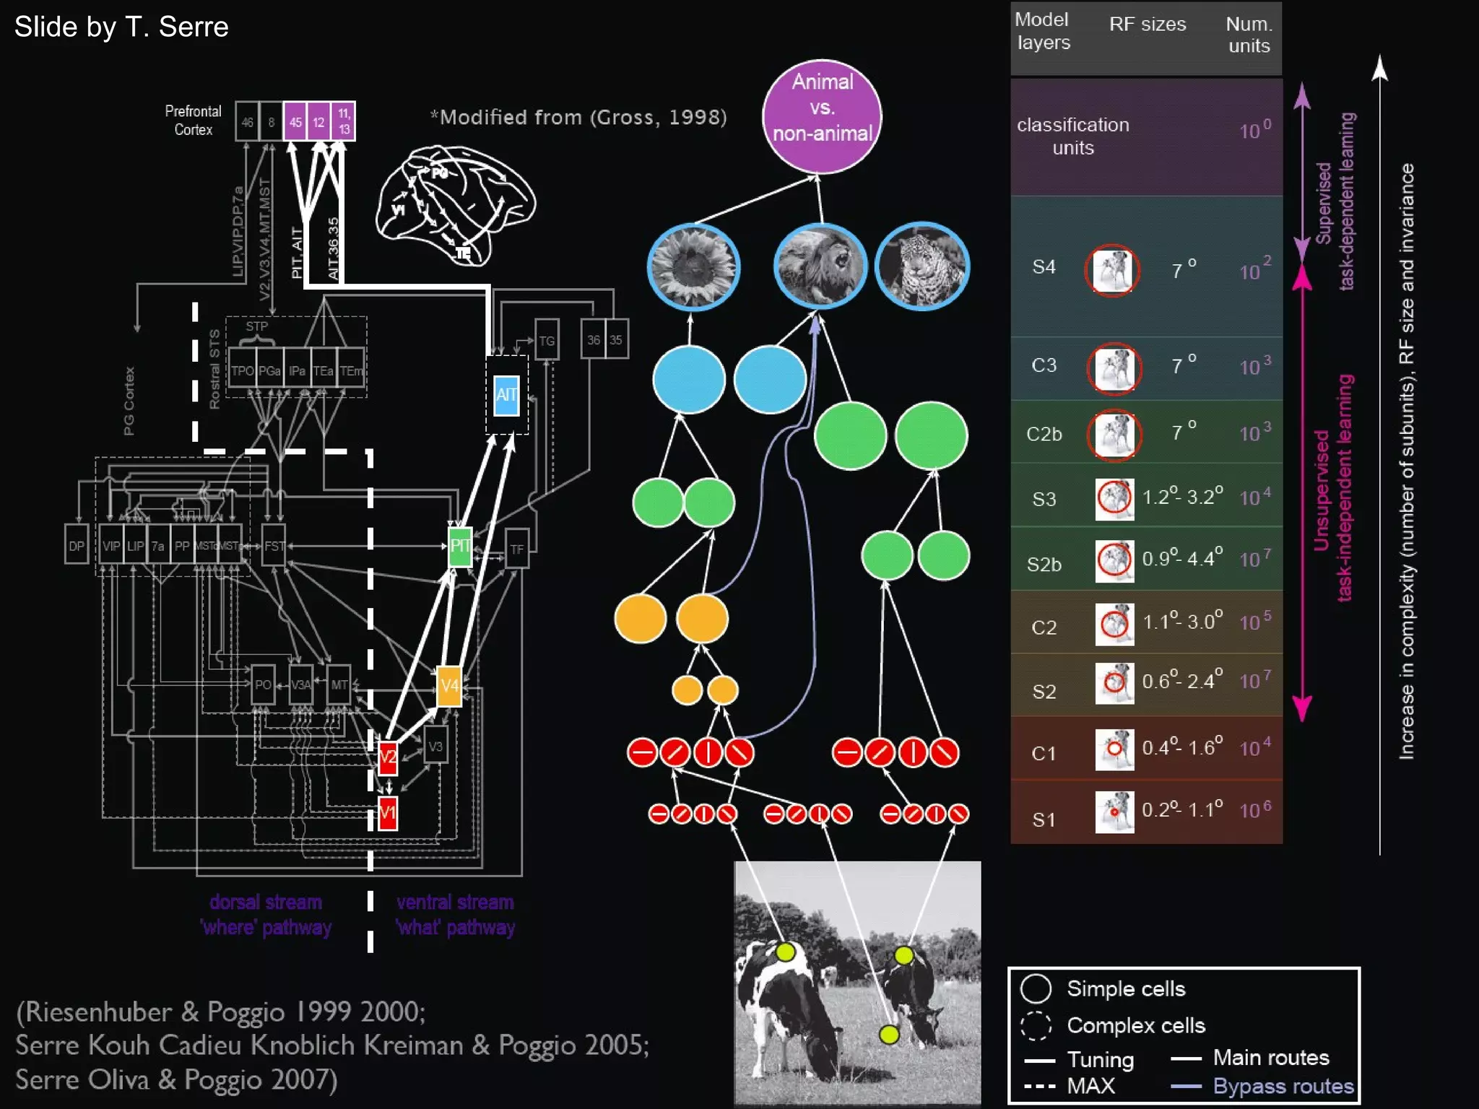Click the sunflower image circle

tap(693, 266)
